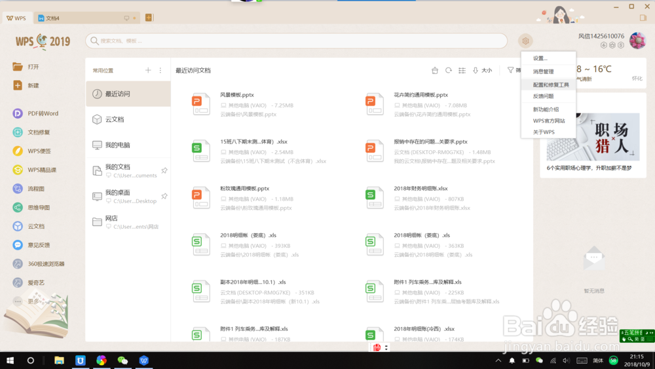Viewport: 655px width, 369px height.
Task: Open notification bell in system tray
Action: click(x=512, y=360)
